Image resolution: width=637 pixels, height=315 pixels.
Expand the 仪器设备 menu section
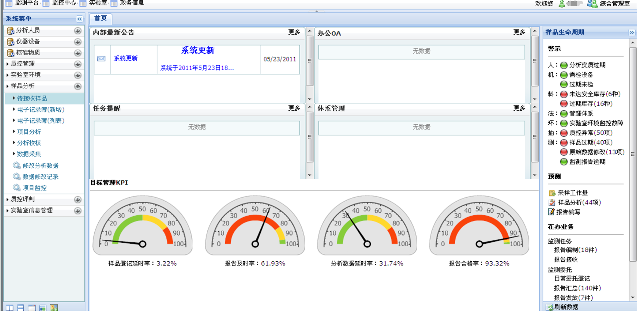pyautogui.click(x=78, y=42)
